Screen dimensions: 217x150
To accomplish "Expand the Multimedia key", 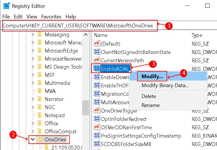I will 33,83.
